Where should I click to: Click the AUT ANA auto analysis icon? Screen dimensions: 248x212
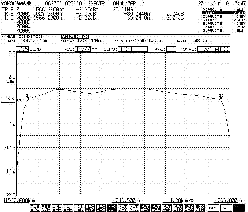134,208
